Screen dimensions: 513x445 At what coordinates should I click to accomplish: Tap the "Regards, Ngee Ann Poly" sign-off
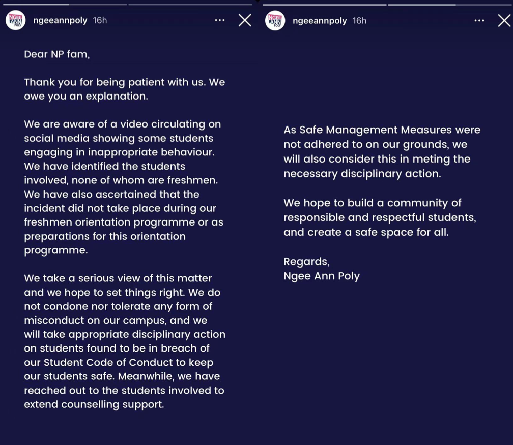pos(321,269)
